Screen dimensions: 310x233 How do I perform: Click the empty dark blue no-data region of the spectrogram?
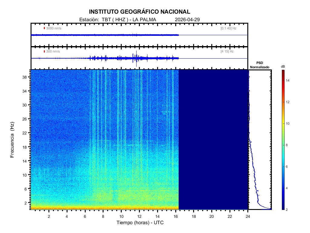coord(213,140)
